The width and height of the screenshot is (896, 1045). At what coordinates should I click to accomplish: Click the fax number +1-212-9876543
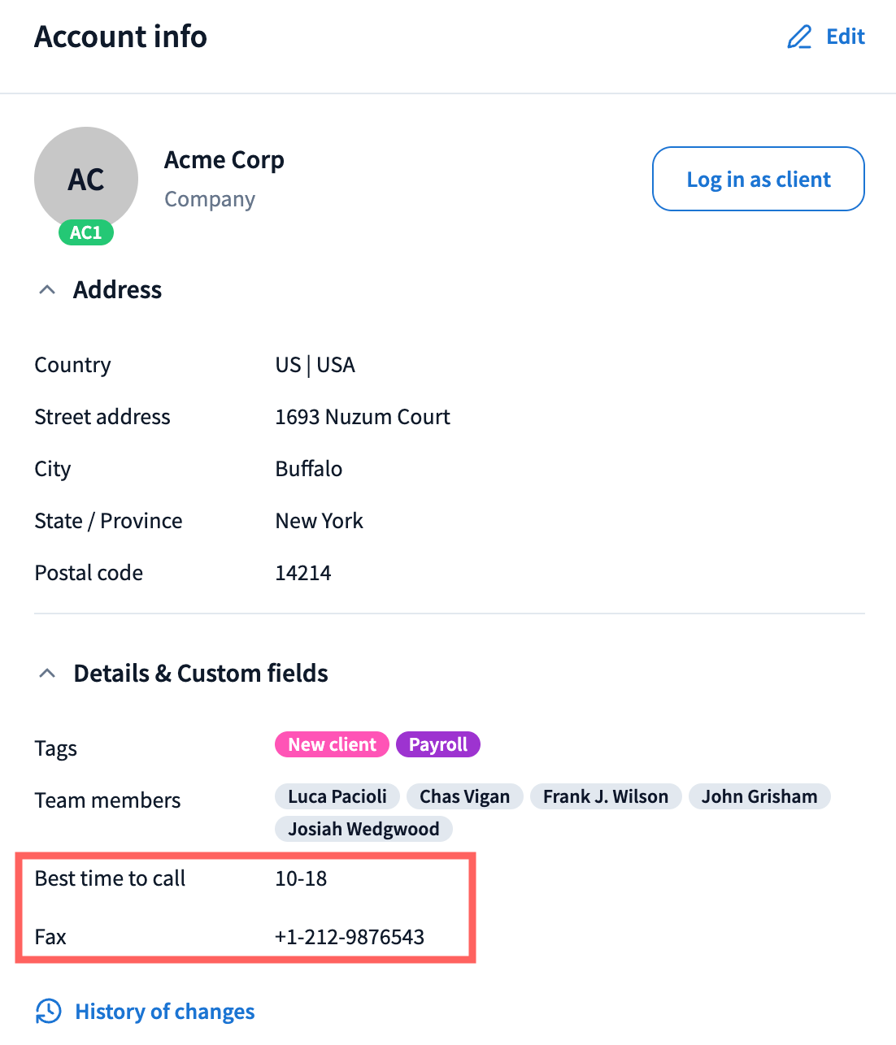(x=350, y=937)
